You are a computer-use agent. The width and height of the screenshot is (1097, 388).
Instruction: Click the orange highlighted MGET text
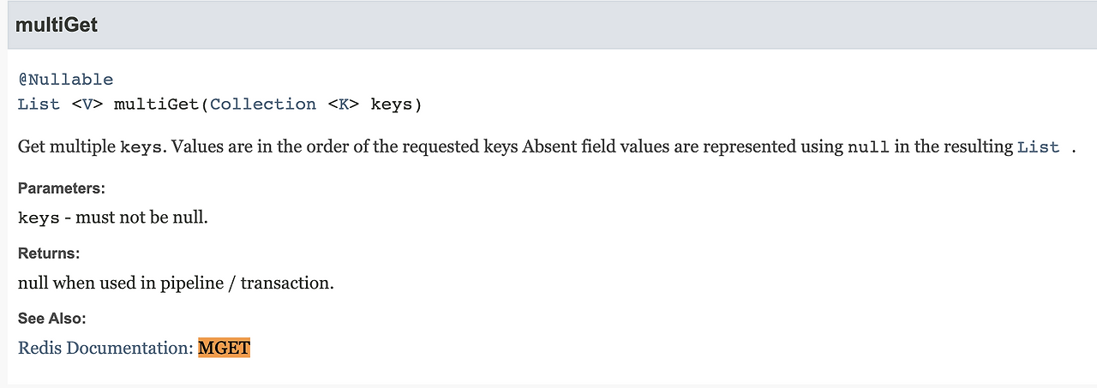[x=224, y=348]
